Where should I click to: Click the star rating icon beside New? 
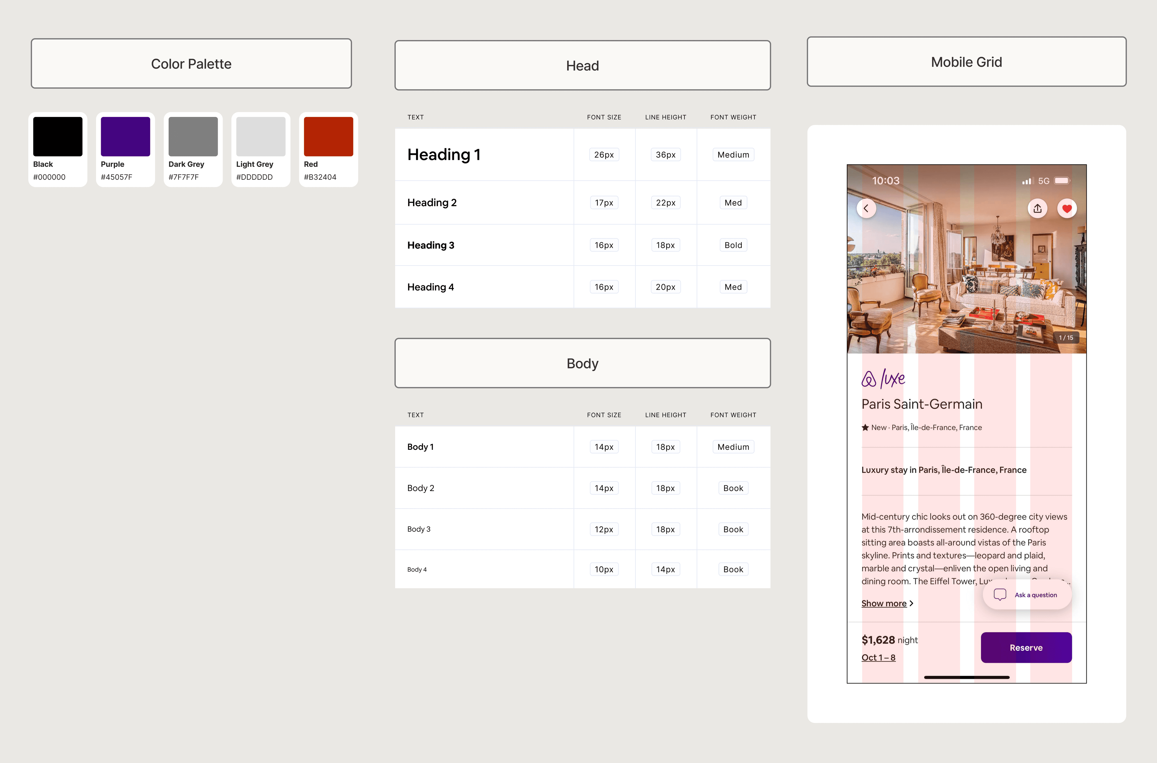[x=865, y=428]
